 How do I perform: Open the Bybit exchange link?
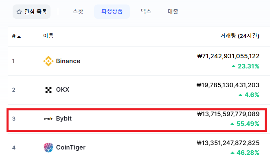click(64, 119)
